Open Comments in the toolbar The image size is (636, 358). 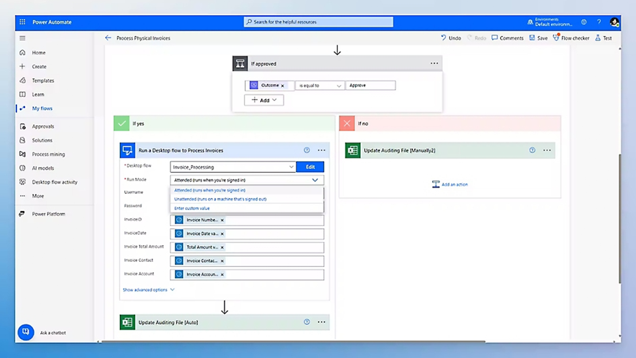click(507, 38)
